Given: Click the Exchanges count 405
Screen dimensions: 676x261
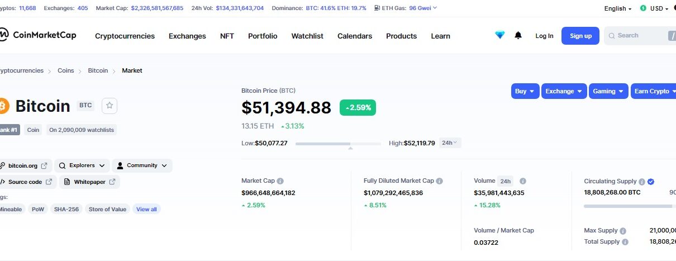Looking at the screenshot, I should 82,8.
